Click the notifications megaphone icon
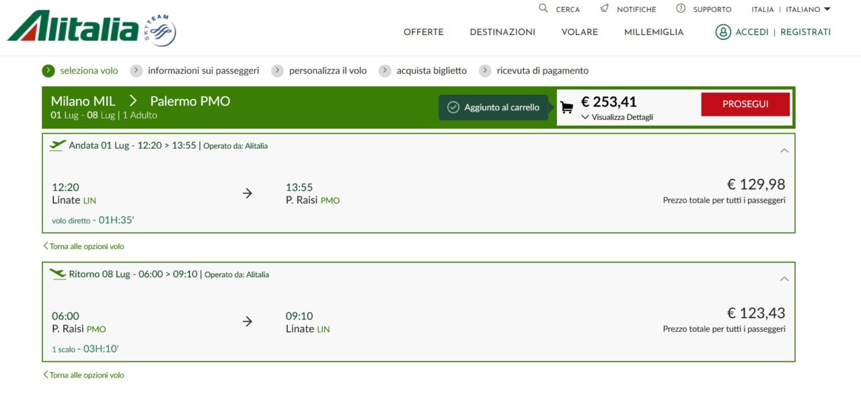Viewport: 861px width, 393px height. click(x=605, y=9)
